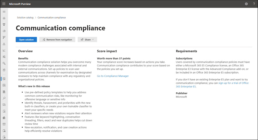Open Trials gift box icon
The width and height of the screenshot is (258, 140).
click(4, 70)
